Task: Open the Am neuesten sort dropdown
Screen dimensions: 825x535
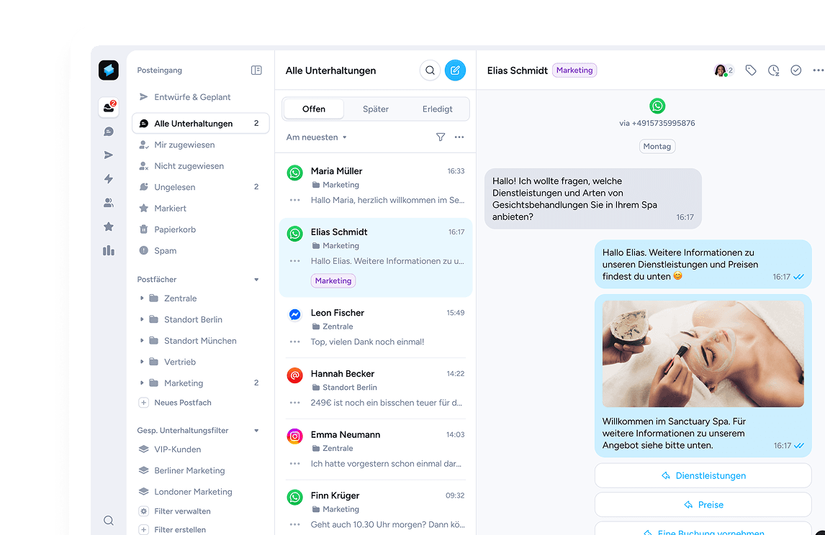Action: [x=316, y=137]
